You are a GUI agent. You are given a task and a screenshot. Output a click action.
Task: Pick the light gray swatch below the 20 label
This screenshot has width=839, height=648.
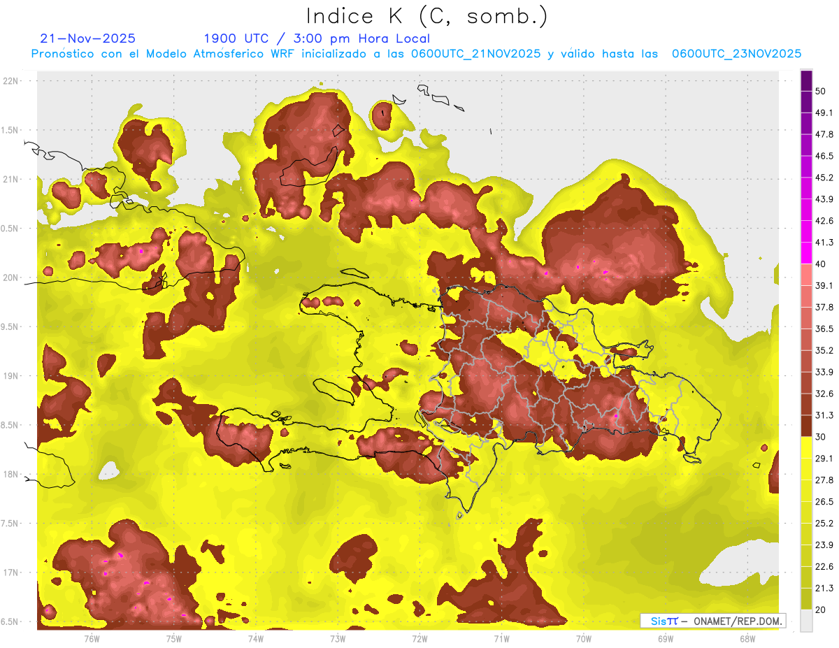click(x=806, y=620)
